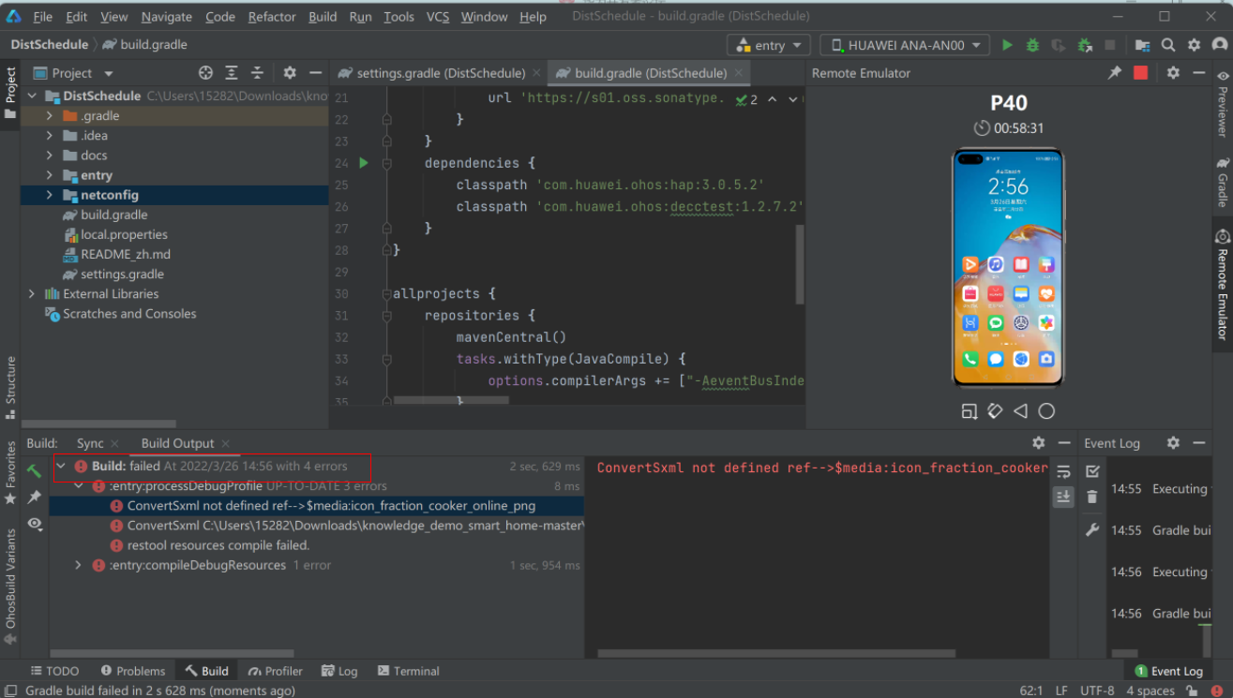
Task: Close the Build Output tab
Action: (225, 444)
